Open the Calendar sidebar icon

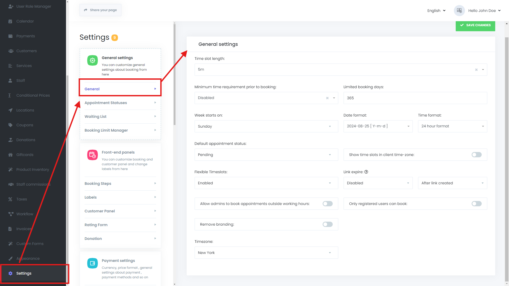[x=11, y=21]
